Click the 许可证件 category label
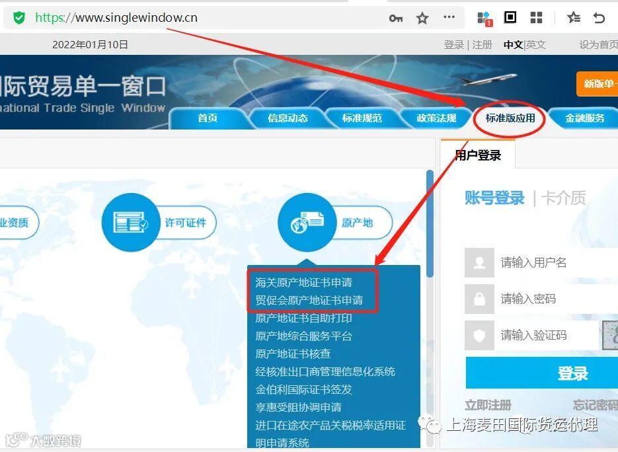 185,223
